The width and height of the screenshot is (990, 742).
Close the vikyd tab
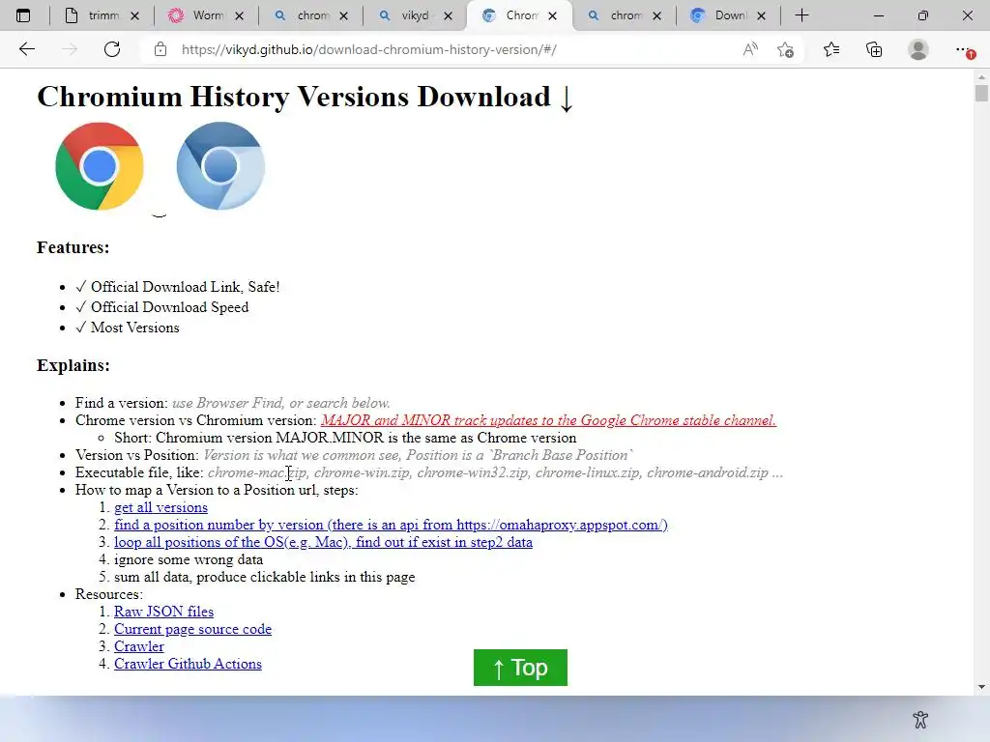point(449,15)
